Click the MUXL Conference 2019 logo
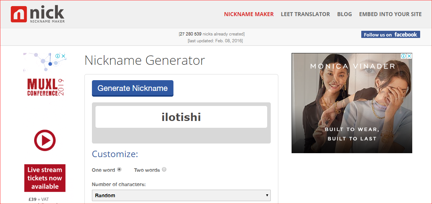The width and height of the screenshot is (432, 204). [45, 88]
